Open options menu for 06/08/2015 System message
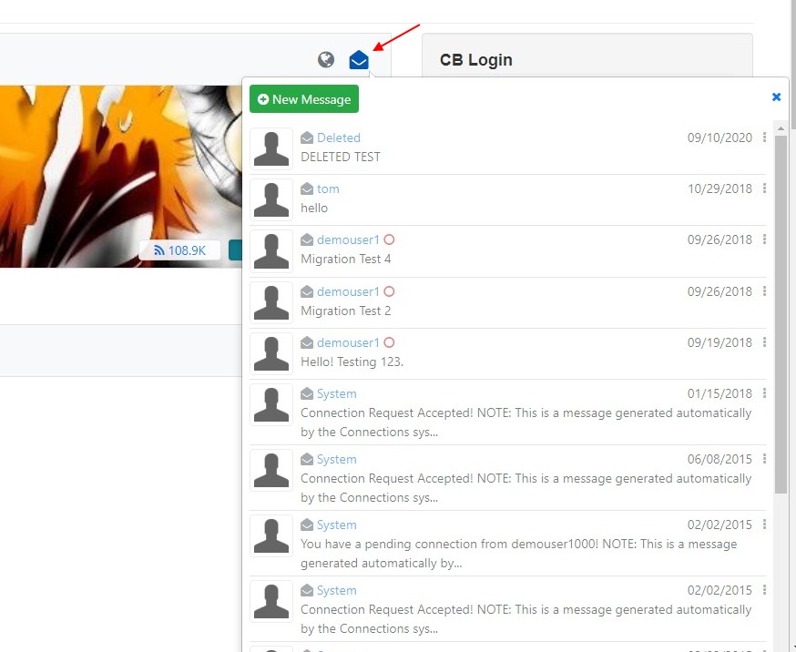Image resolution: width=796 pixels, height=652 pixels. coord(764,459)
